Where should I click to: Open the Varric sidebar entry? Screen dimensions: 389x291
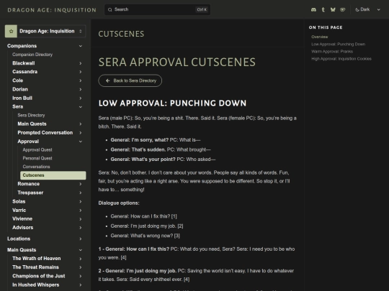tap(19, 211)
